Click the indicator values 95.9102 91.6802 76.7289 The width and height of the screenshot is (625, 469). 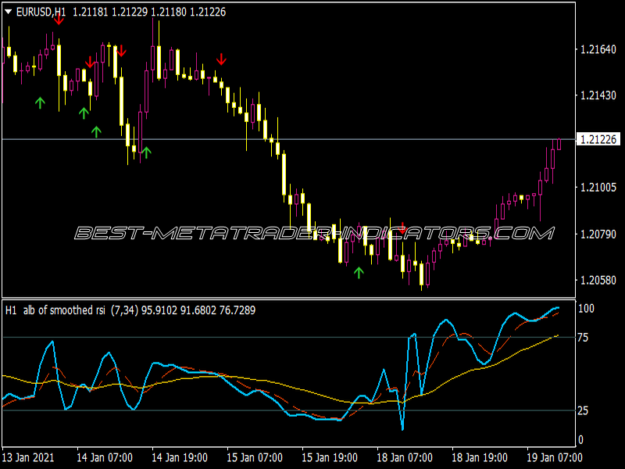pyautogui.click(x=198, y=310)
